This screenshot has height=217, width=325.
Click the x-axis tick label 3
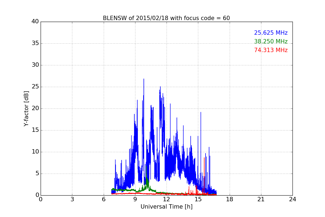pyautogui.click(x=72, y=199)
